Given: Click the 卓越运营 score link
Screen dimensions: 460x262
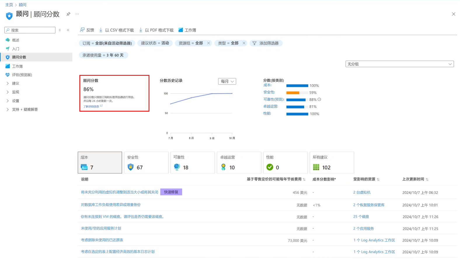Looking at the screenshot, I should coord(271,106).
